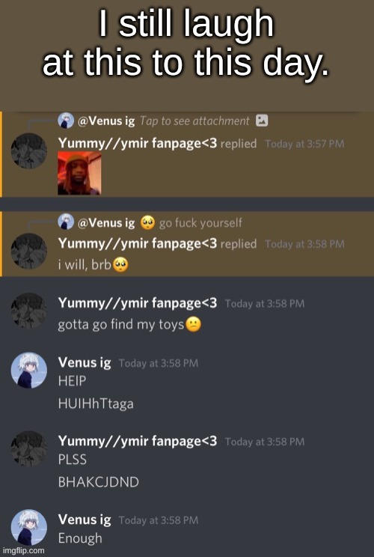This screenshot has width=374, height=557.
Task: Click pleading emoji after 'i will, brb'
Action: [x=120, y=265]
